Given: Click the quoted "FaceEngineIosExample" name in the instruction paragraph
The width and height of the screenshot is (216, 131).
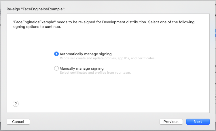Looking at the screenshot, I should click(x=34, y=22).
